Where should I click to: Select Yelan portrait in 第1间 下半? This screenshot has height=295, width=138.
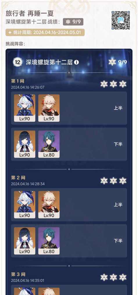[25, 144]
